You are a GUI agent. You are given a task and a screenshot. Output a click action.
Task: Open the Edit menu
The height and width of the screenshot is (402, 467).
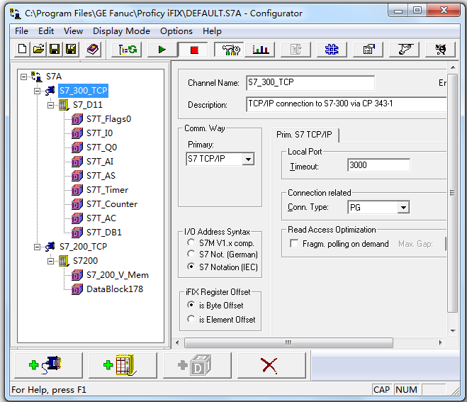46,31
